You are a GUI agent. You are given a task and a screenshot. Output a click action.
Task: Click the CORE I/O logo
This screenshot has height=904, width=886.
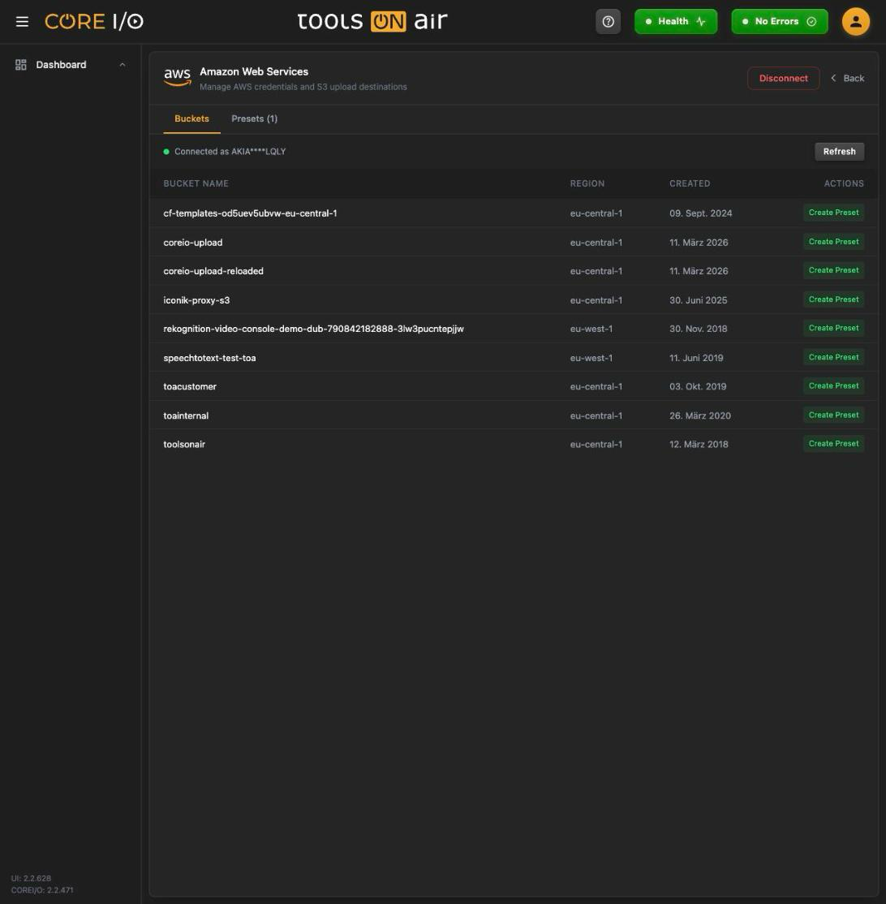click(x=94, y=21)
